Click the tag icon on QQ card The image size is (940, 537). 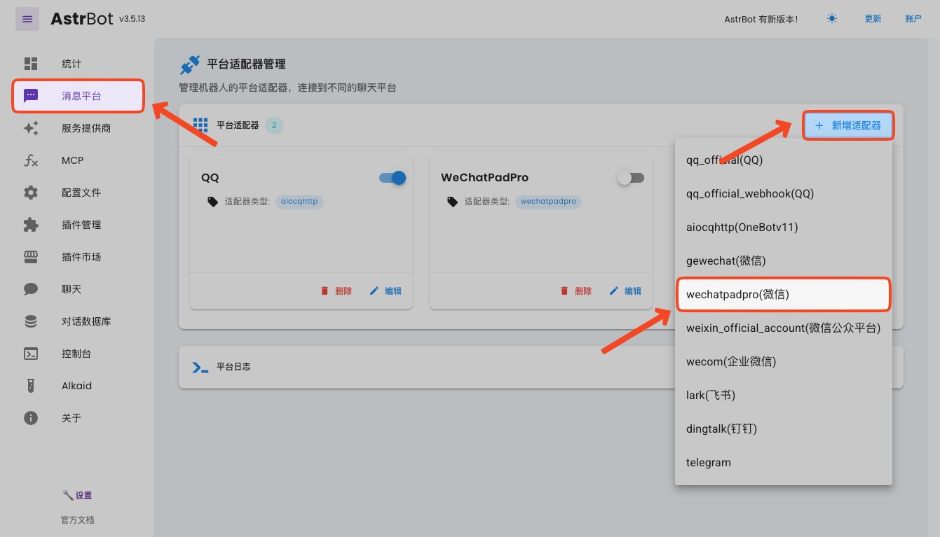[213, 202]
